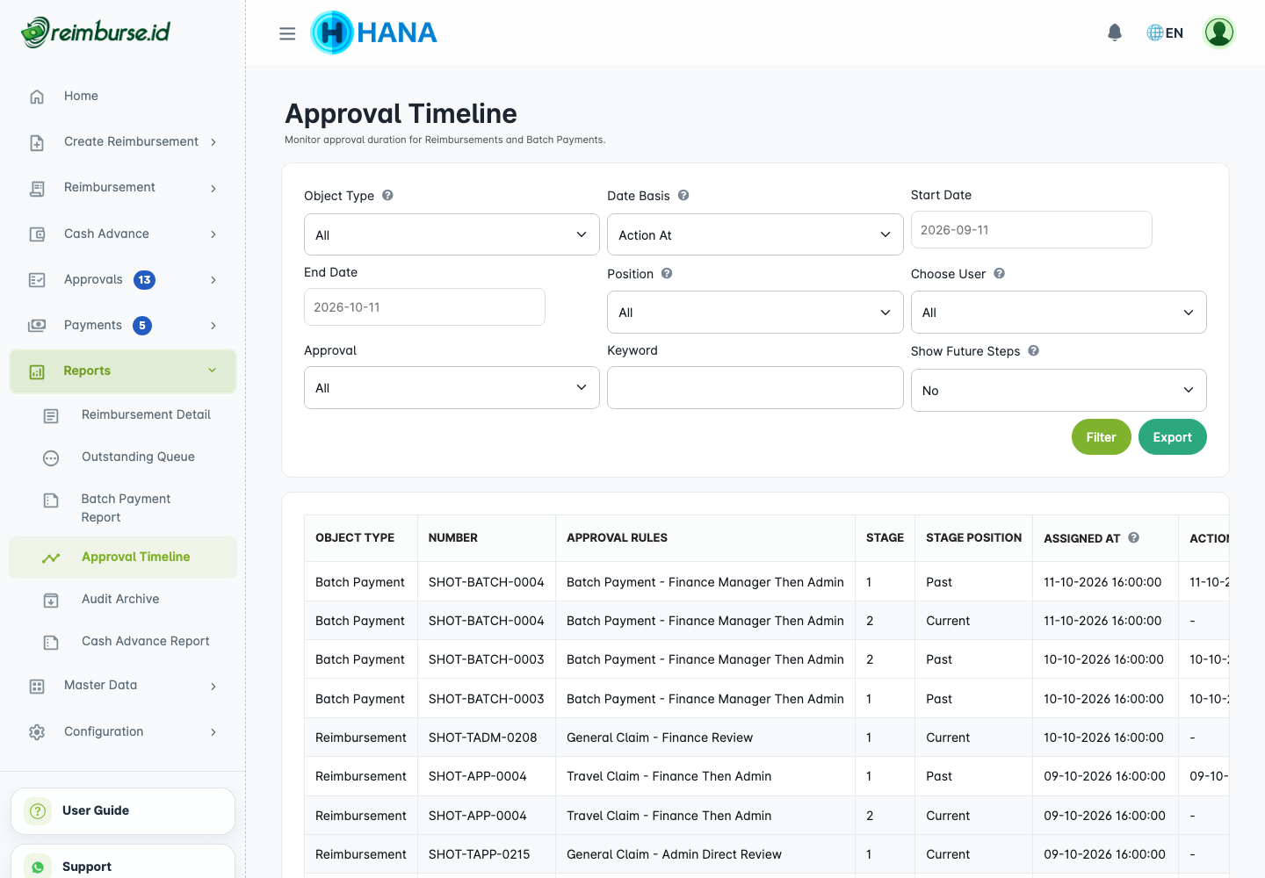Viewport: 1265px width, 878px height.
Task: Open the user profile avatar
Action: click(1219, 32)
